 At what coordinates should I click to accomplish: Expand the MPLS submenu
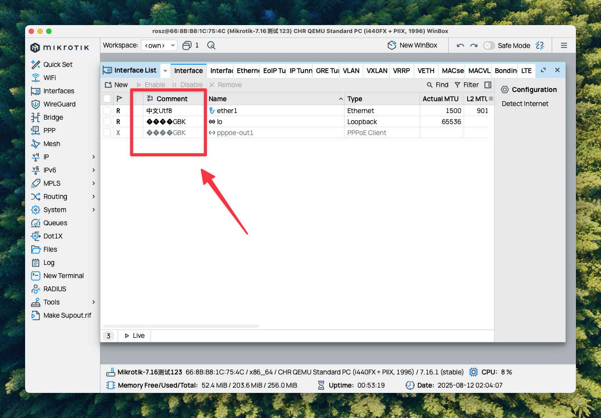(x=93, y=183)
